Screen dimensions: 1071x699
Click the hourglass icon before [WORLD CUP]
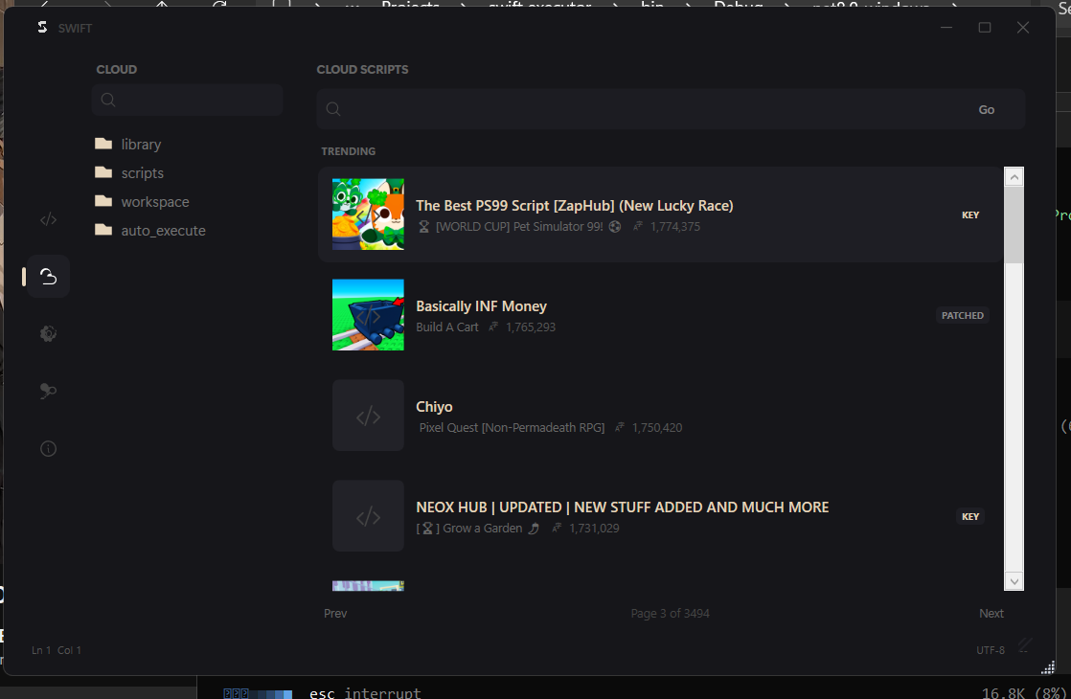(423, 227)
